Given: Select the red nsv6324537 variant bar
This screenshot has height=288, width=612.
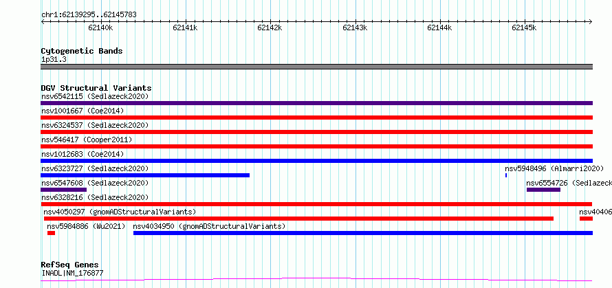Looking at the screenshot, I should [x=316, y=132].
